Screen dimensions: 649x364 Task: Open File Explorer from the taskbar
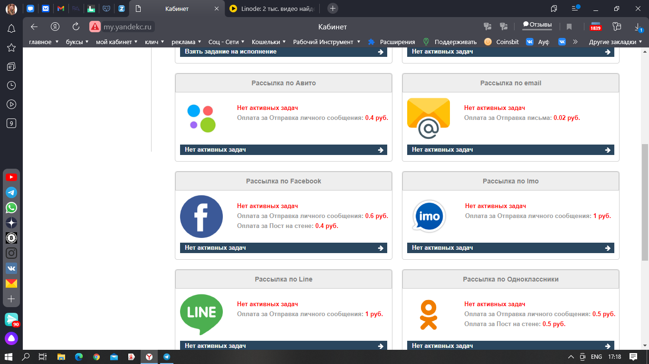[61, 357]
